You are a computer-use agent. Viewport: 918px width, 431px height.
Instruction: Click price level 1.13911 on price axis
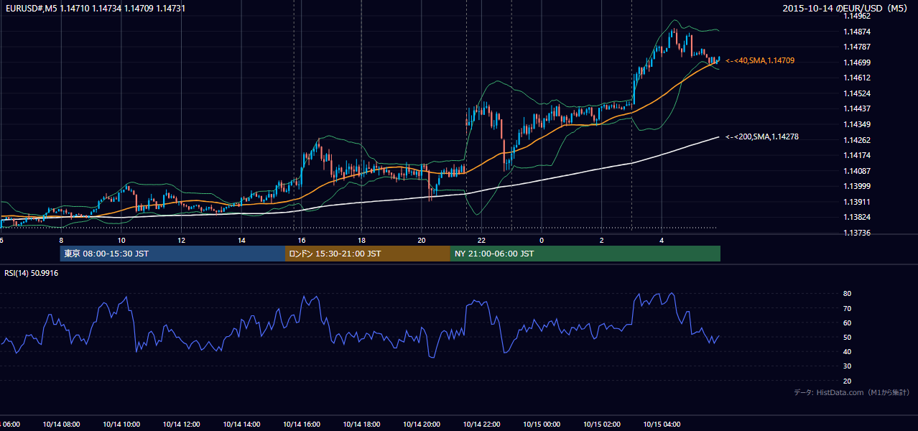[856, 202]
